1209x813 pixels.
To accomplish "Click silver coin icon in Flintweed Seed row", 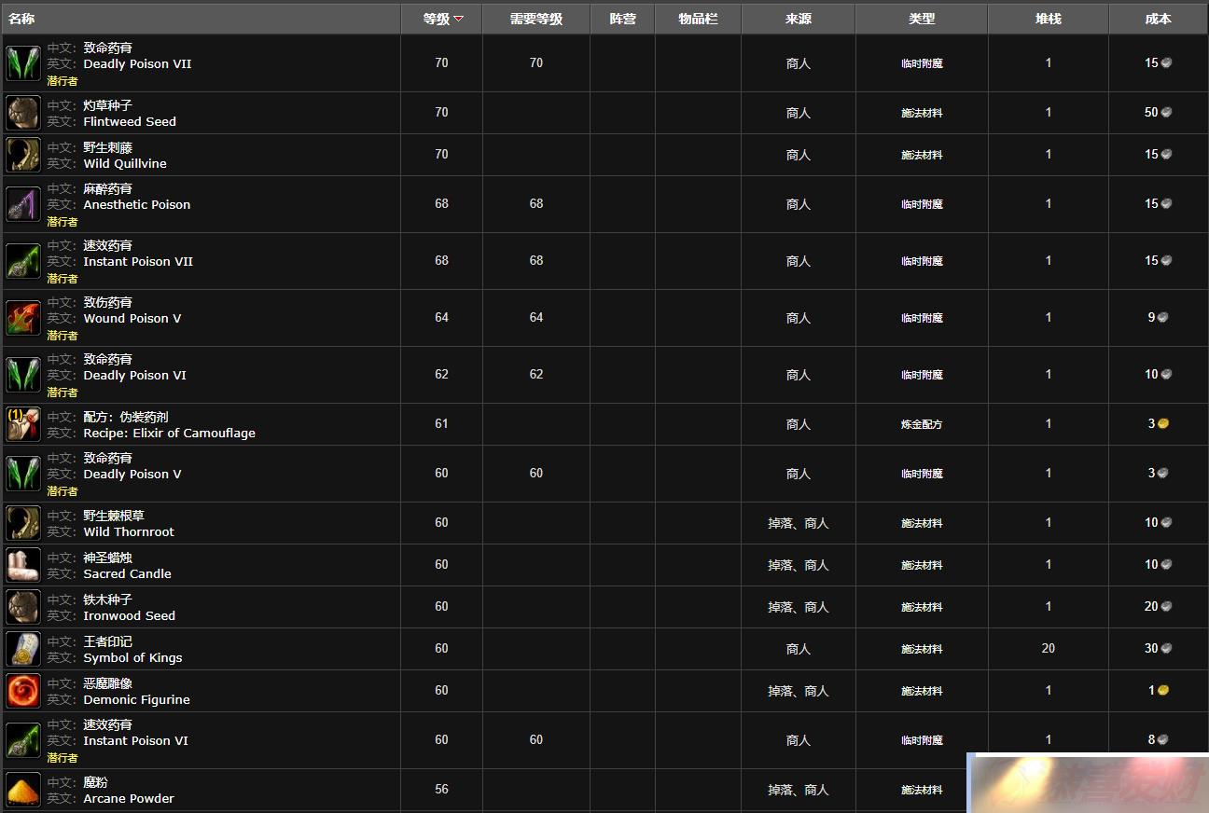I will click(1166, 112).
